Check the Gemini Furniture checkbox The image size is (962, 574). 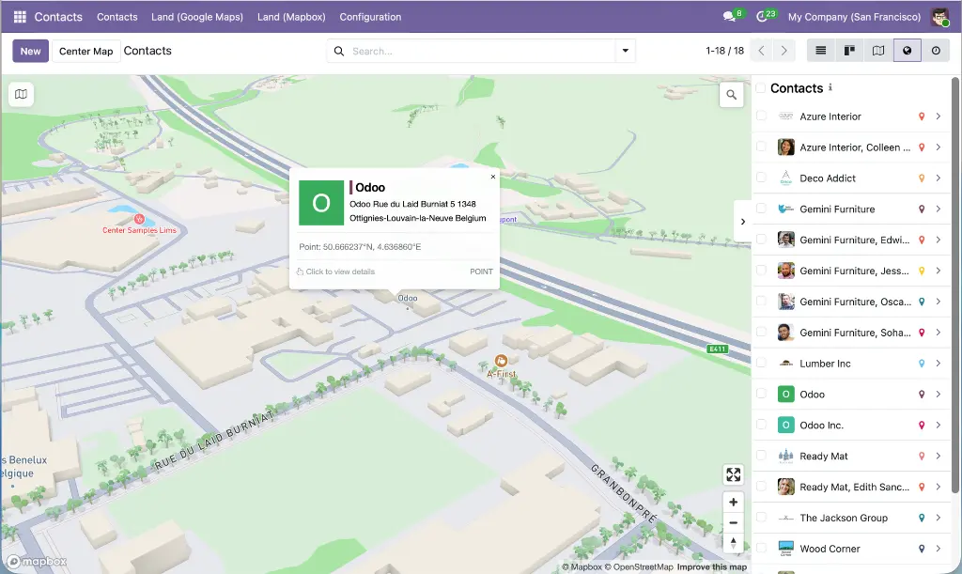[761, 208]
